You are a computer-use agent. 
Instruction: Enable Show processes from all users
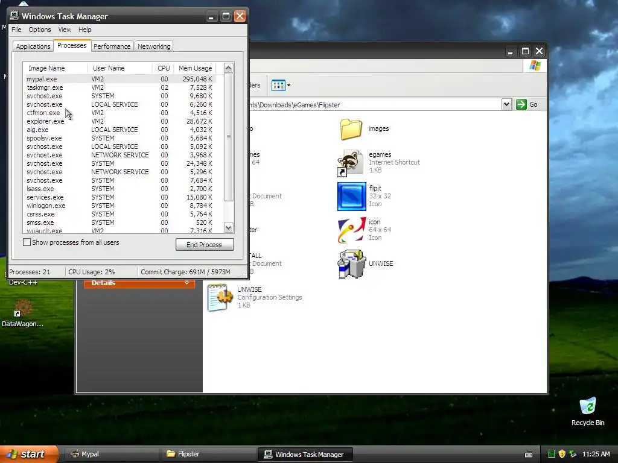27,242
